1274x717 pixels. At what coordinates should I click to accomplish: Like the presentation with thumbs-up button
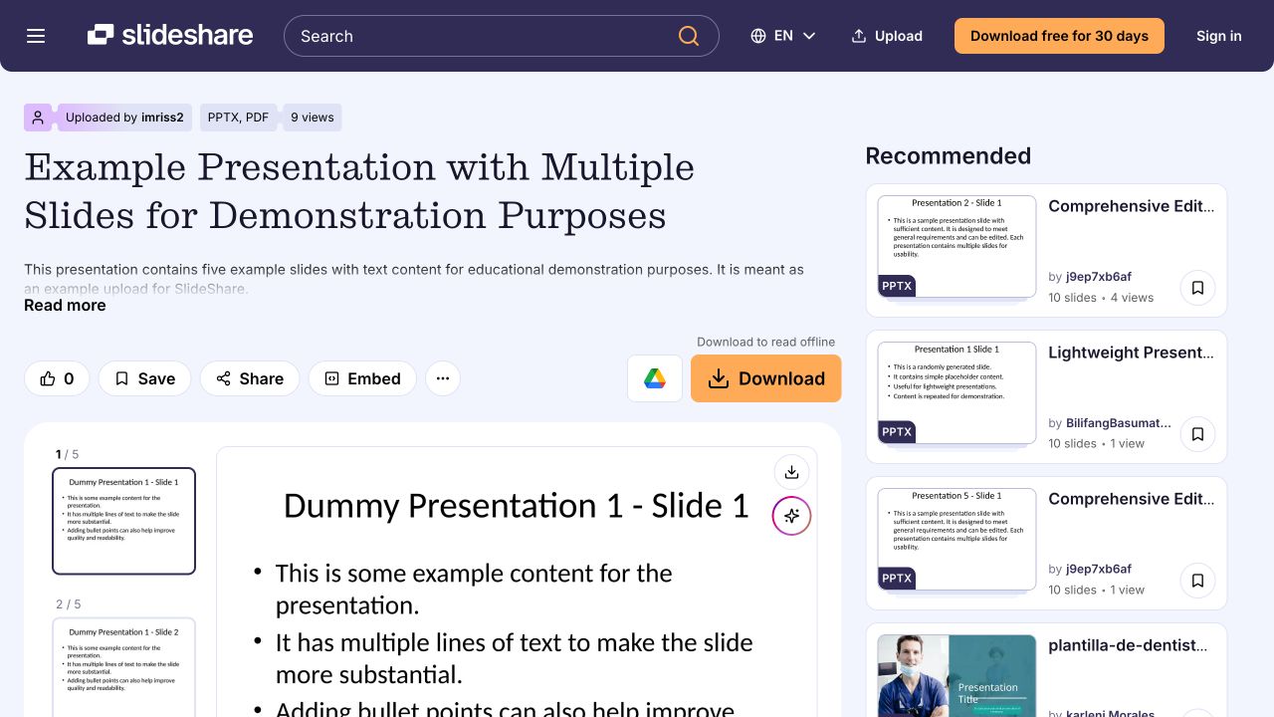point(57,378)
